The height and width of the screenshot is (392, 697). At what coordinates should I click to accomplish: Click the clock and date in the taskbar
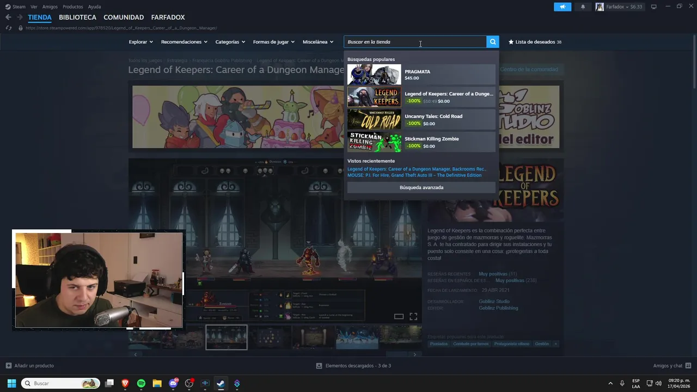[x=679, y=383]
